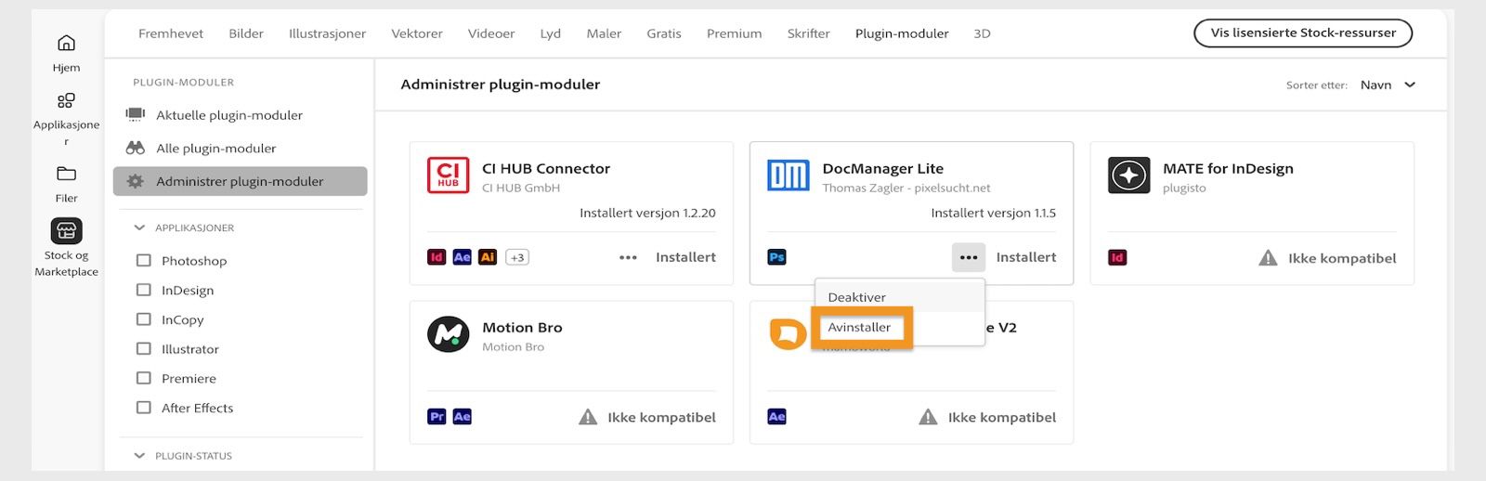Switch to the Maler tab
Screen dimensions: 1486x481
click(604, 33)
